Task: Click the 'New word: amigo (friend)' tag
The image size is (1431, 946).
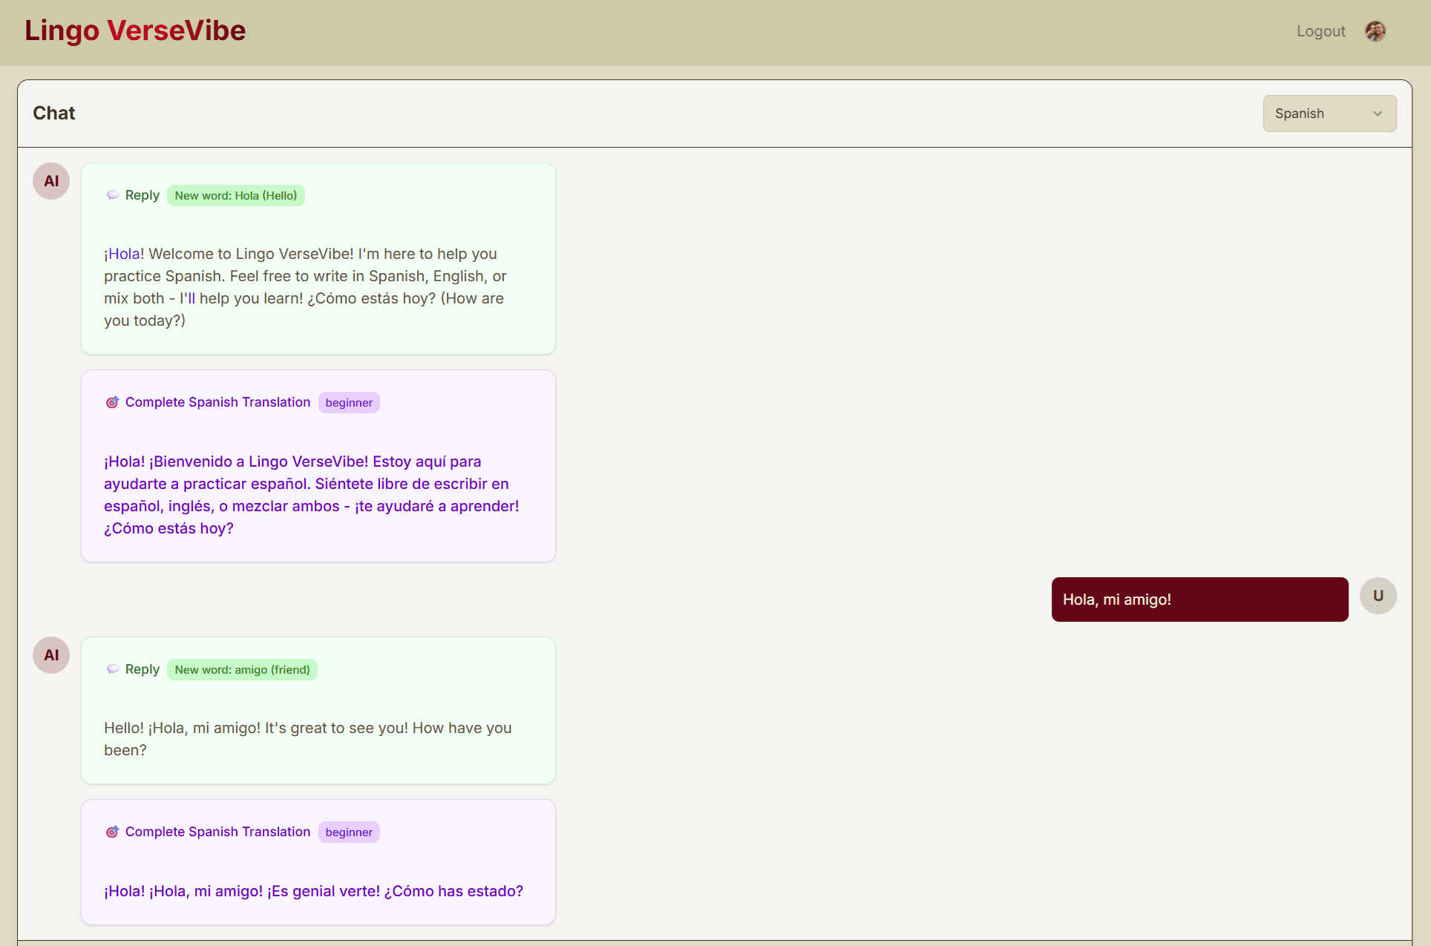Action: tap(242, 670)
